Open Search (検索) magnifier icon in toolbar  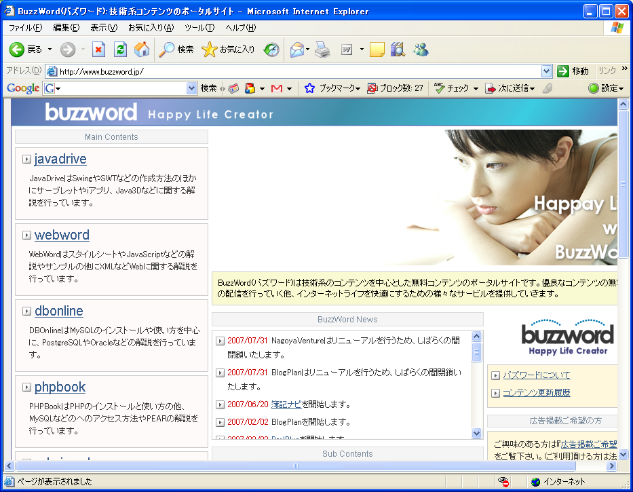166,50
